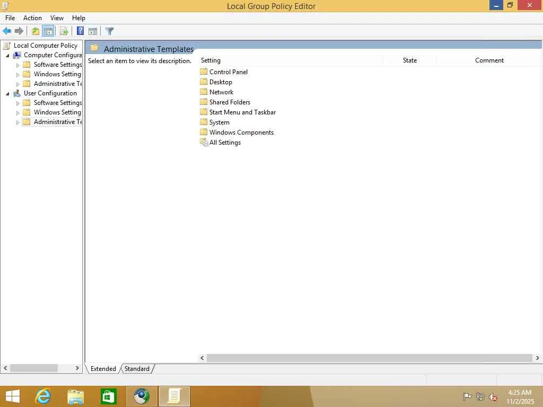This screenshot has height=407, width=543.
Task: Click the All Settings icon
Action: click(x=204, y=142)
